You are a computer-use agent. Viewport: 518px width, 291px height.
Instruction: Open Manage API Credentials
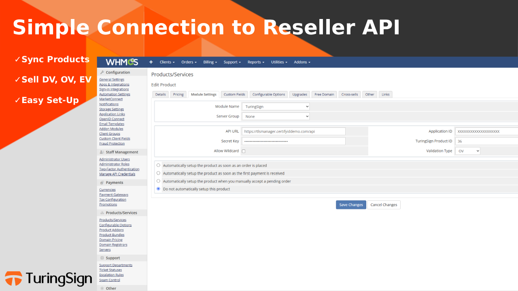click(117, 174)
